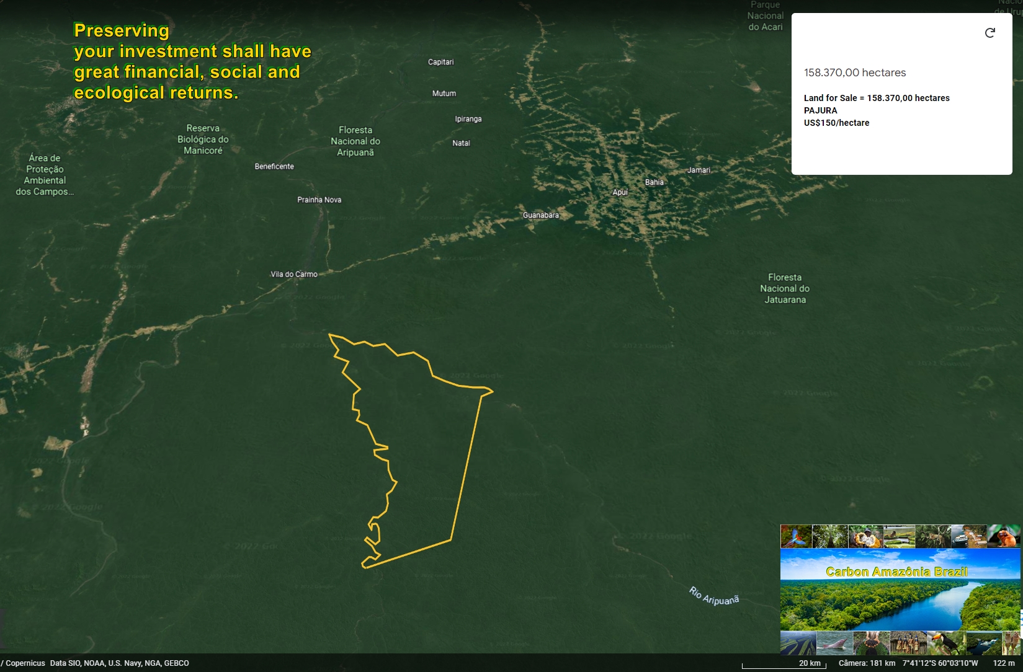Select the Rio Aripuanã river label
This screenshot has width=1023, height=672.
pos(714,596)
